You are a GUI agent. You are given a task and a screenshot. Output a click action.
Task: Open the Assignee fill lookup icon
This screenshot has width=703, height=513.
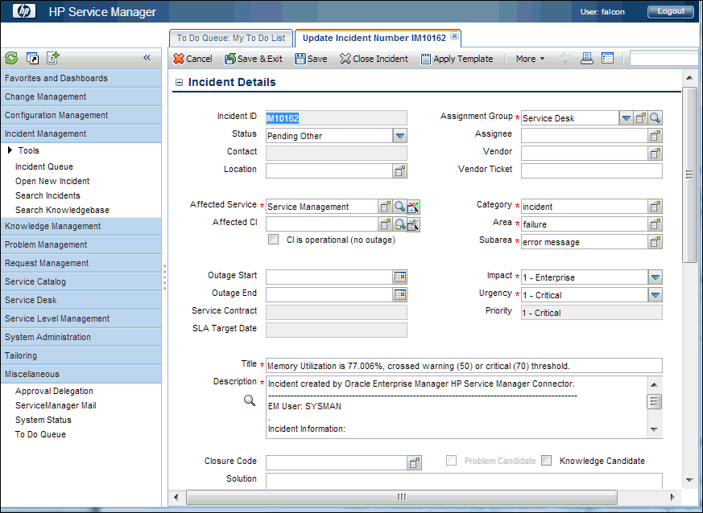[x=655, y=136]
